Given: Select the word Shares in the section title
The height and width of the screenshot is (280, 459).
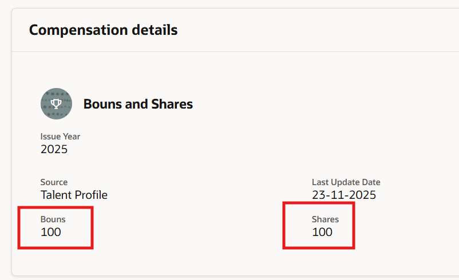Looking at the screenshot, I should coord(172,104).
